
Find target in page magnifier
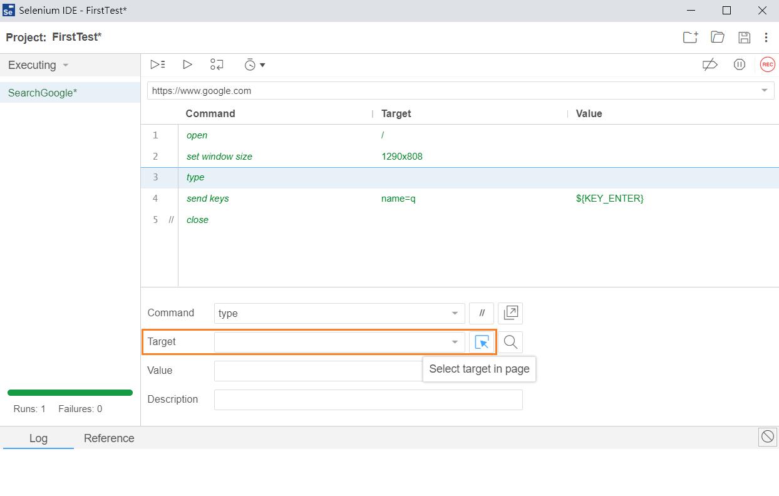[x=510, y=342]
